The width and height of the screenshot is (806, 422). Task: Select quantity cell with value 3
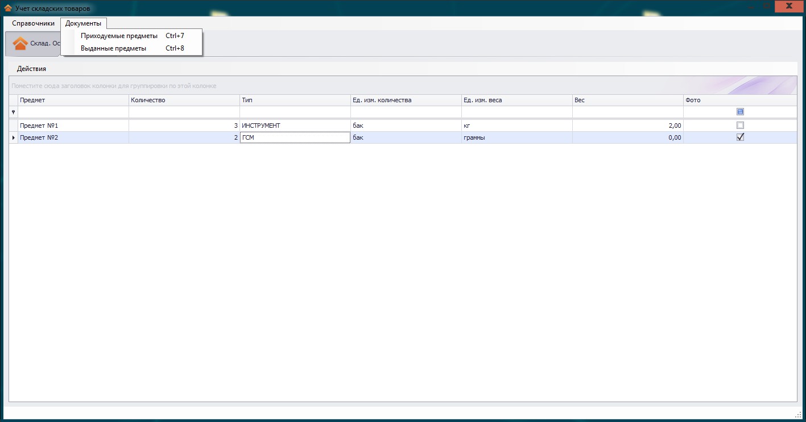(184, 126)
